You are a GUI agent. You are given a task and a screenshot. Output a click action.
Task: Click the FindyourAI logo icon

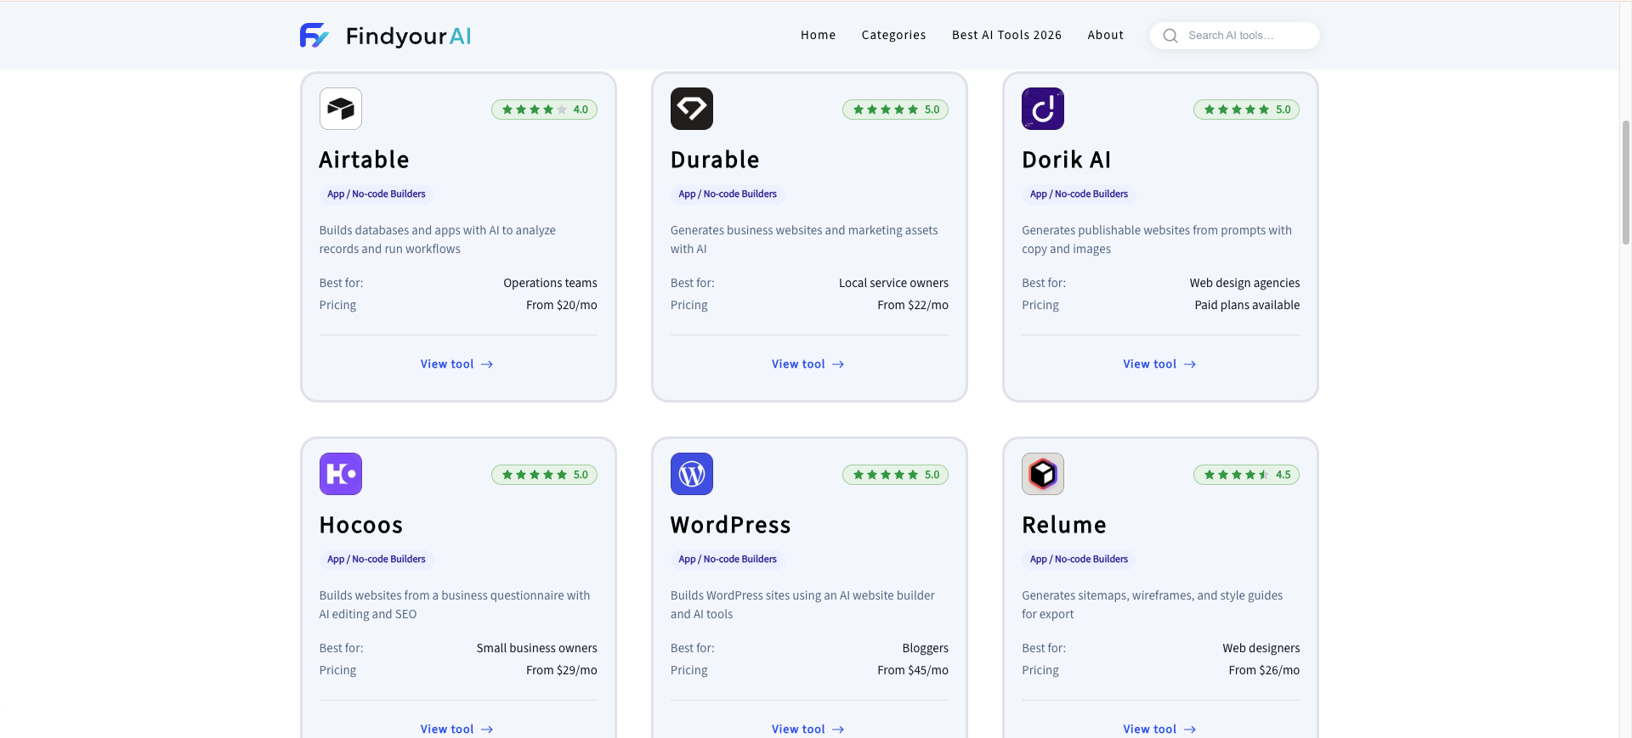tap(314, 35)
